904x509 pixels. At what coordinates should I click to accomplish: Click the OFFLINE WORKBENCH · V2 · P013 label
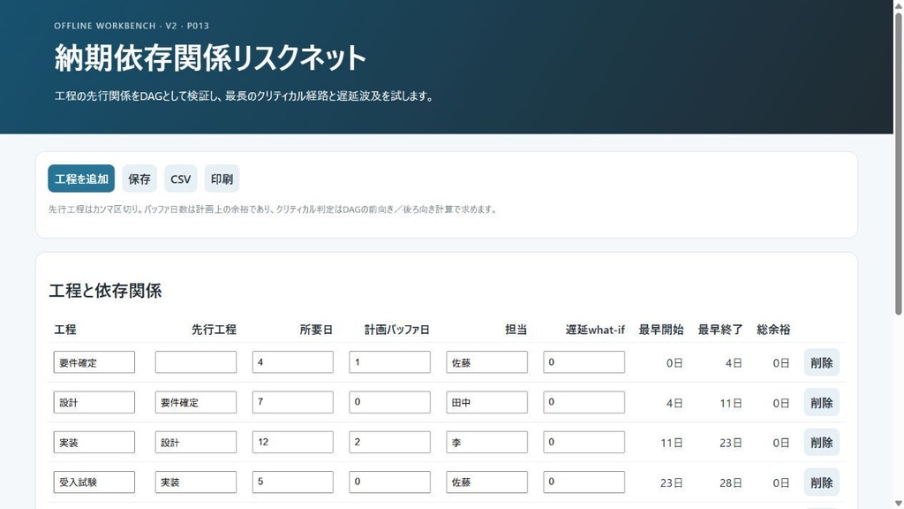[132, 26]
